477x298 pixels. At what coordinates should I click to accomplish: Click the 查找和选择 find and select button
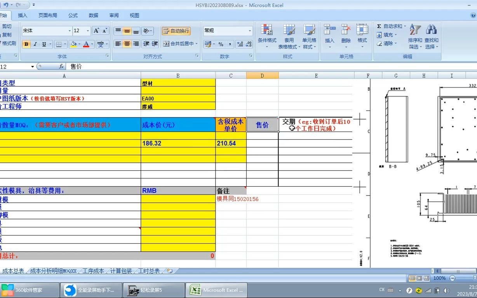click(x=431, y=37)
